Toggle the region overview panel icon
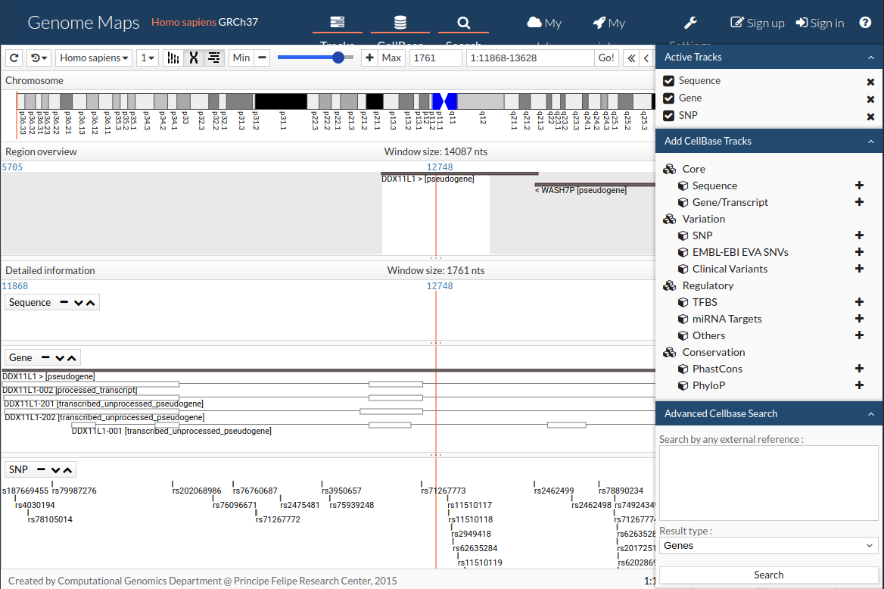The height and width of the screenshot is (589, 884). point(213,58)
